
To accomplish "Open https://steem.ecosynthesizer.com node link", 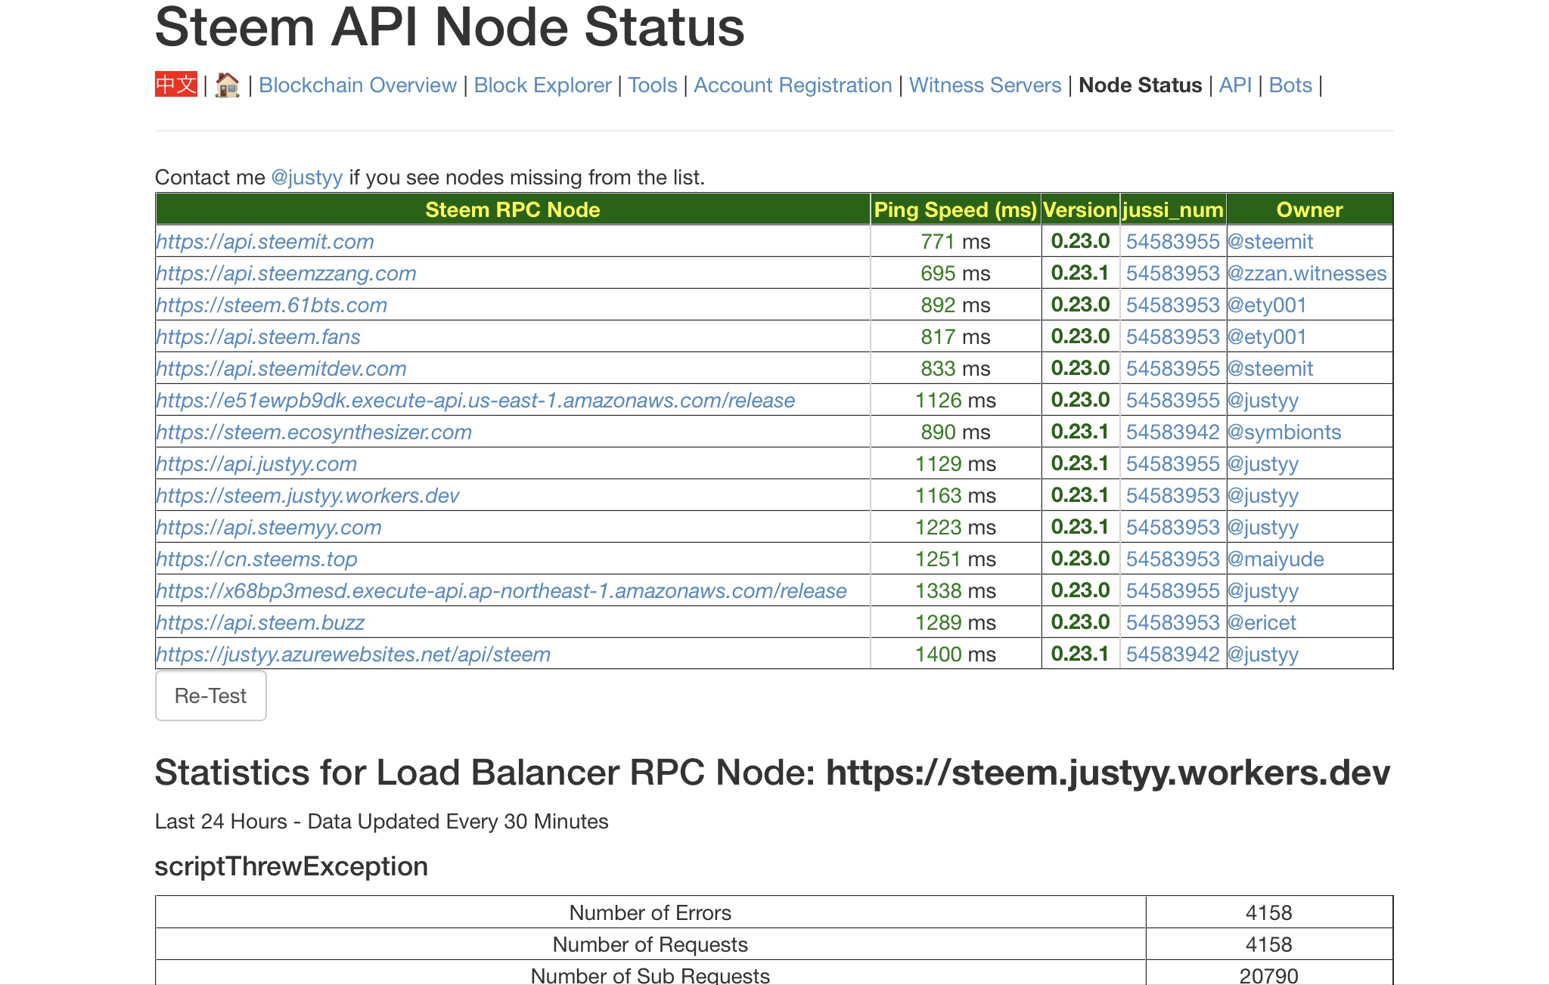I will [315, 432].
